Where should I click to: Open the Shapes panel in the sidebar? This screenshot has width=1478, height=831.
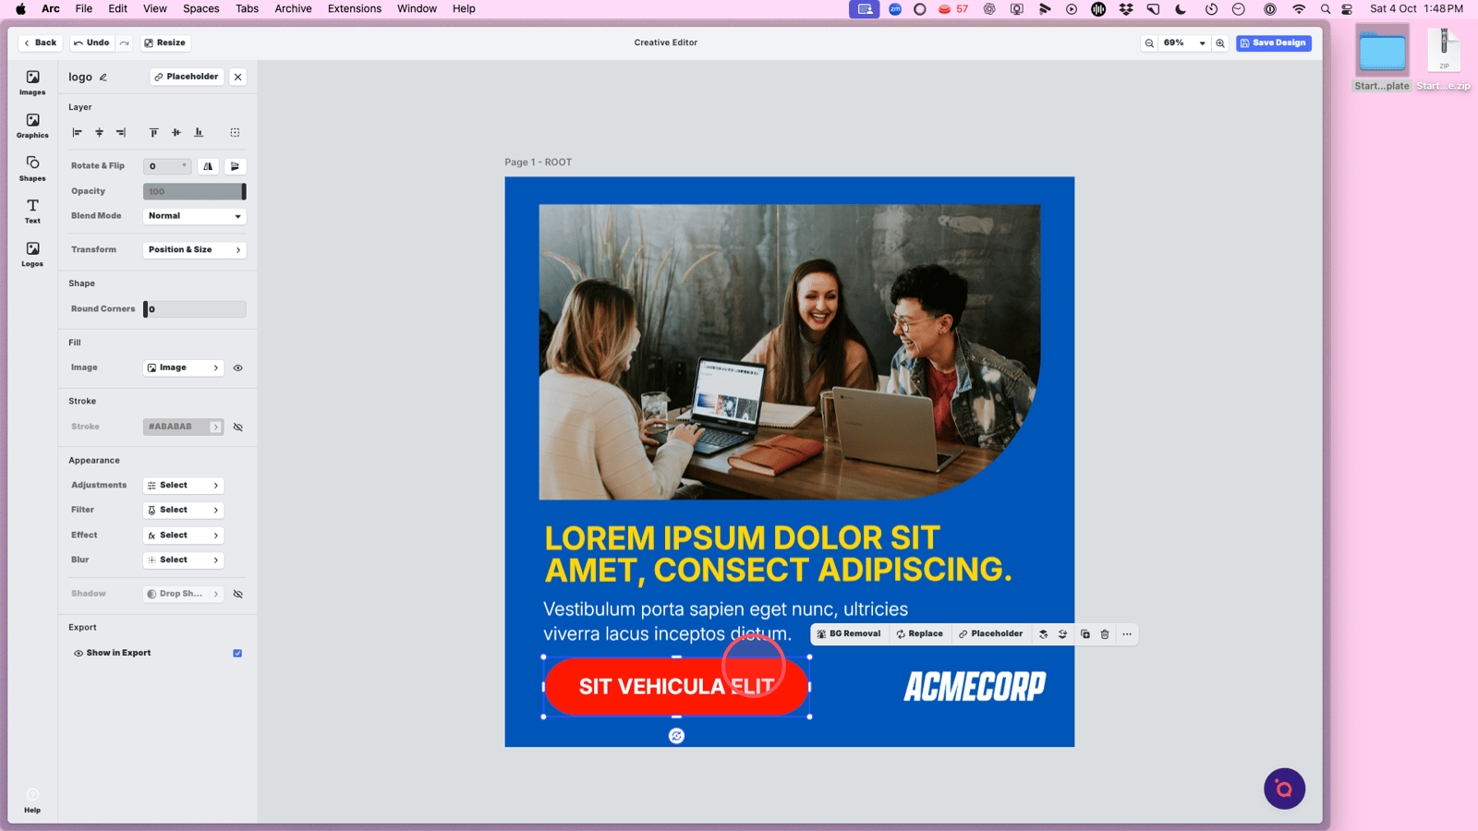pos(32,168)
